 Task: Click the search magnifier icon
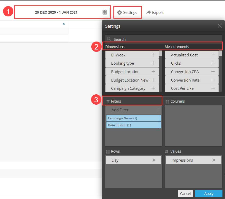pos(109,39)
